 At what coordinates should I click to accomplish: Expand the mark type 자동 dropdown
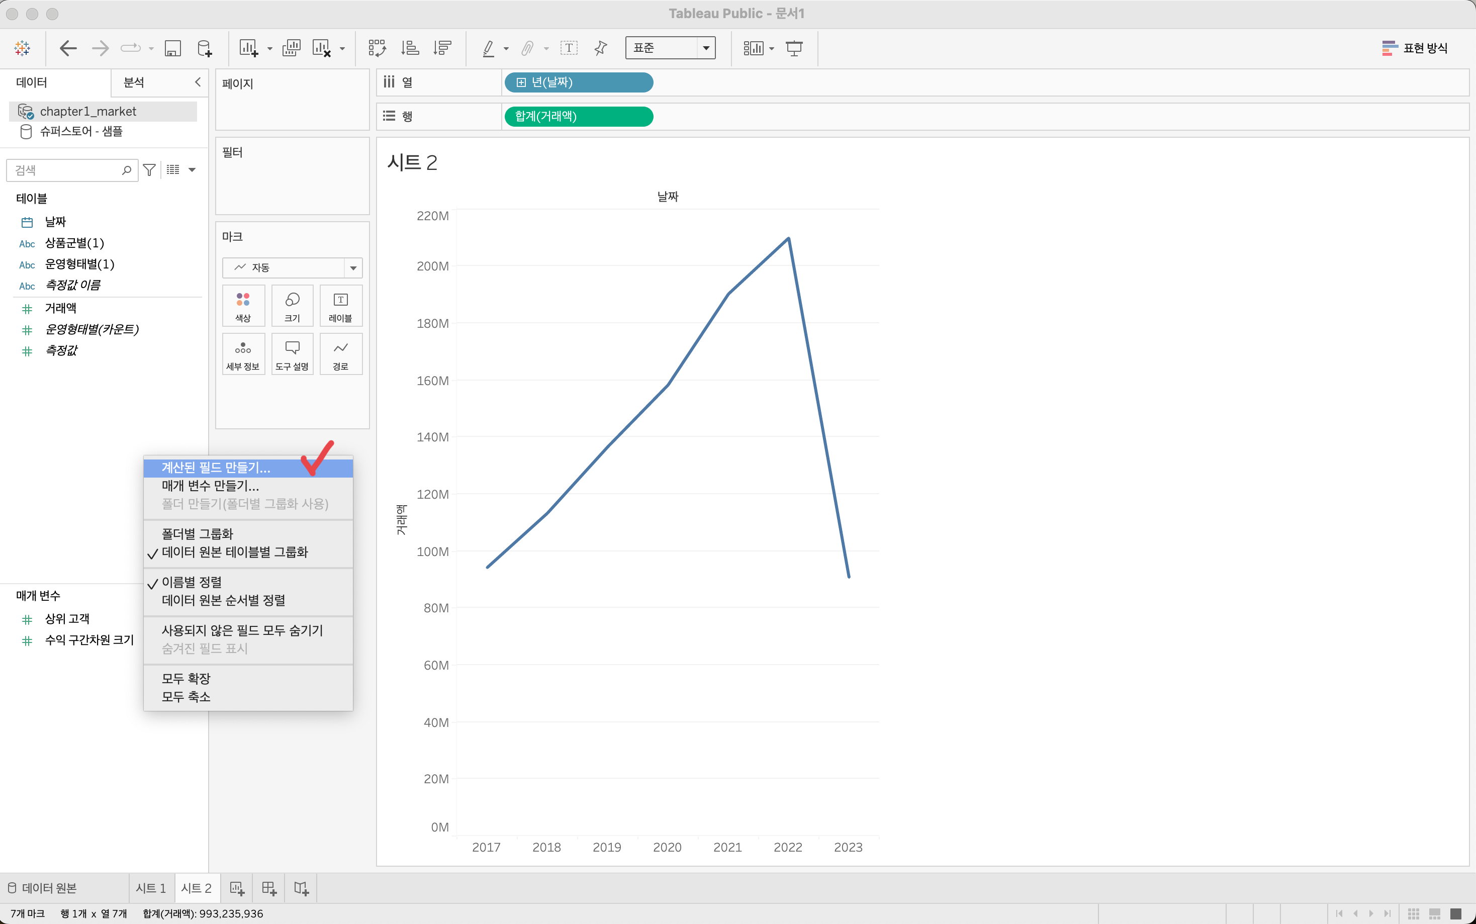coord(292,267)
